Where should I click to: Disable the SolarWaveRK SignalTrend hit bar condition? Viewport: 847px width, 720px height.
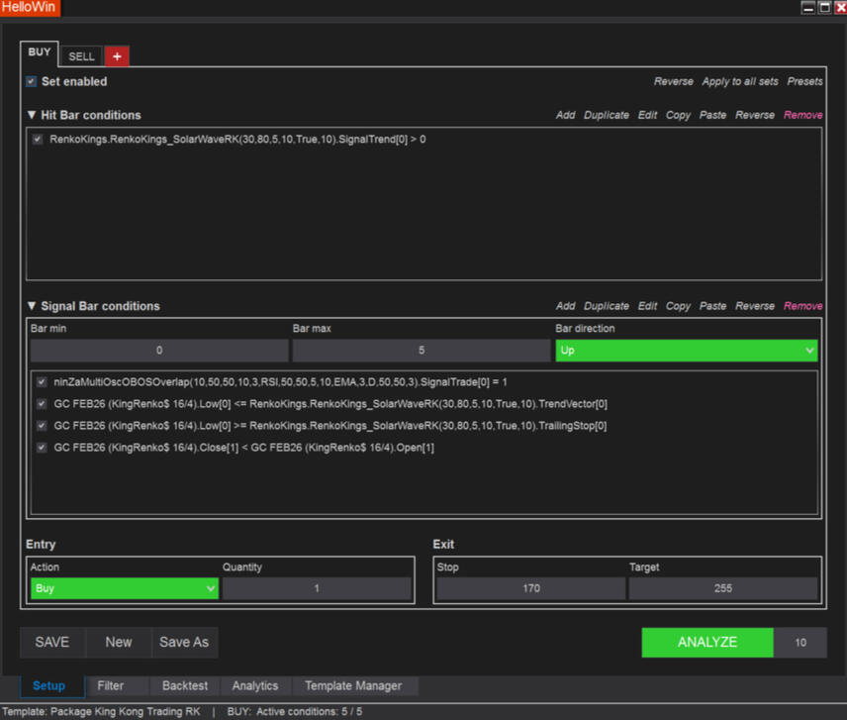tap(38, 140)
